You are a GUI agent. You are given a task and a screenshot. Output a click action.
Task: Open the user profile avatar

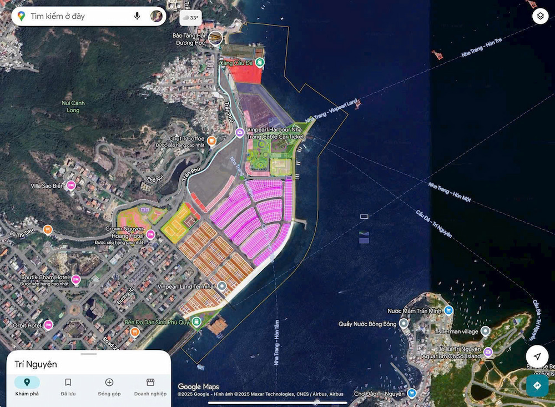157,16
